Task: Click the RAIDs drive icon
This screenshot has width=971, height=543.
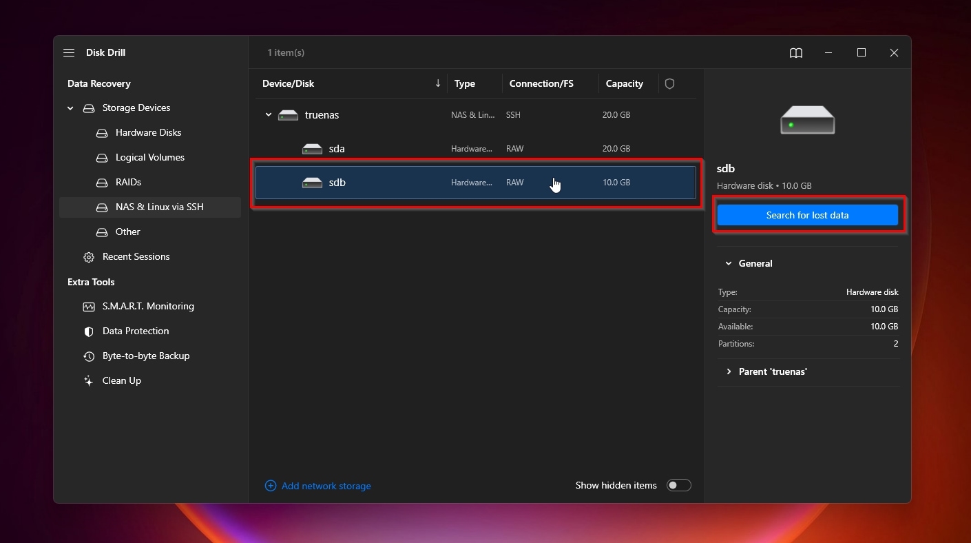Action: pos(102,183)
